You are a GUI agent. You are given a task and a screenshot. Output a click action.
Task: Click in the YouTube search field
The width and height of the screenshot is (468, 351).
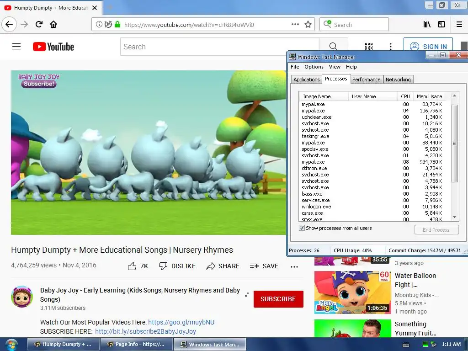(220, 47)
